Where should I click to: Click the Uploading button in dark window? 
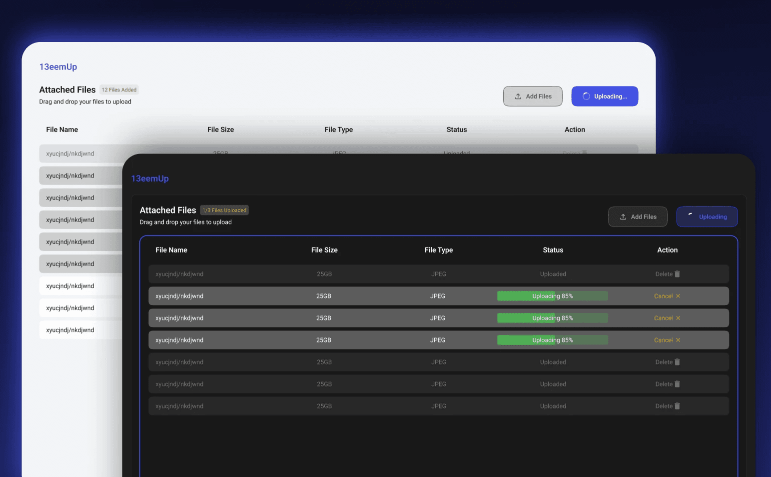pyautogui.click(x=707, y=217)
